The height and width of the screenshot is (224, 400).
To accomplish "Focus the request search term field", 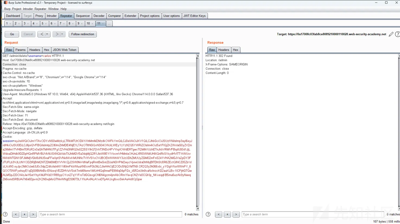I will [110, 214].
